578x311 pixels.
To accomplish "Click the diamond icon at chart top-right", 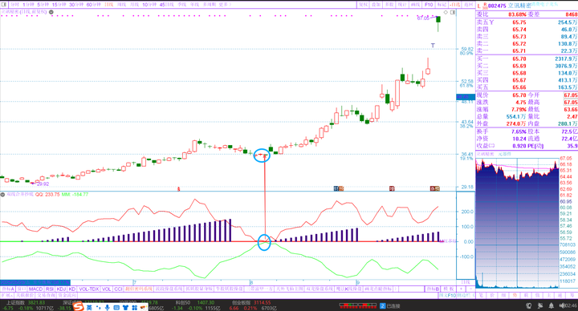I will (446, 12).
